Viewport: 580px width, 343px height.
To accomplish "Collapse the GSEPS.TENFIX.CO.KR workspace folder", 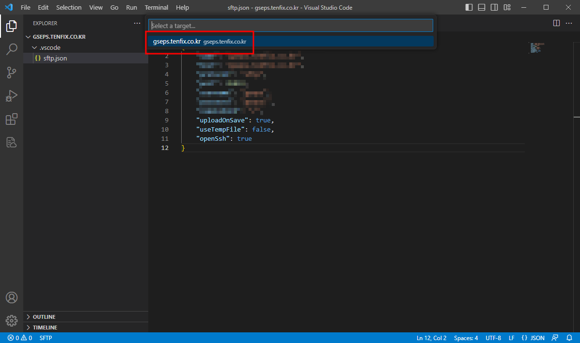I will click(x=86, y=37).
